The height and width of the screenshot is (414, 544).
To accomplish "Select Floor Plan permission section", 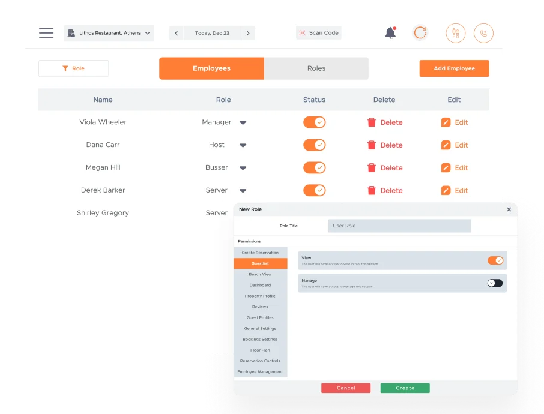I will pos(261,350).
